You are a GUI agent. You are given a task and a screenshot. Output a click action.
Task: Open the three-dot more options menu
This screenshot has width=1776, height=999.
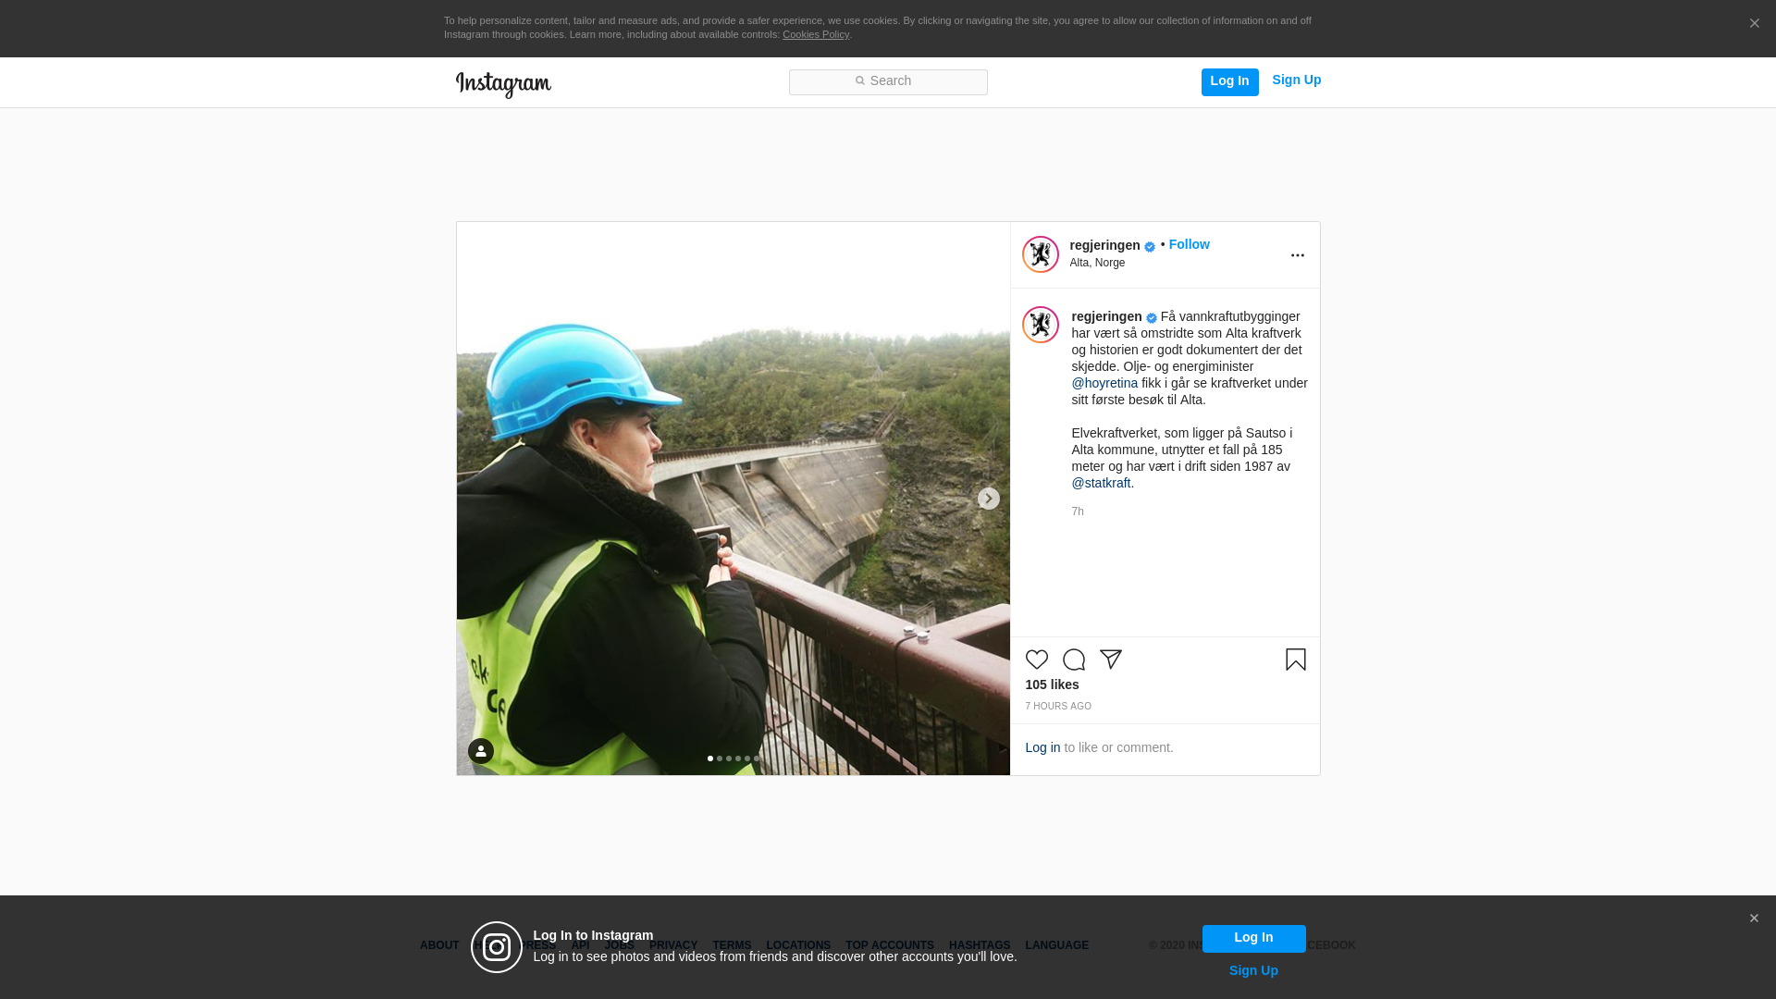point(1298,255)
